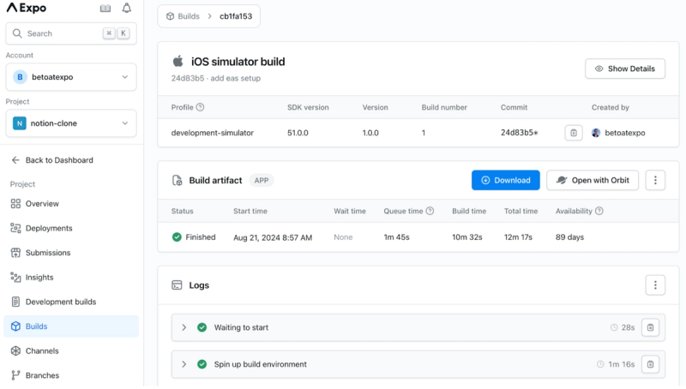Click the Channels icon

click(x=15, y=350)
